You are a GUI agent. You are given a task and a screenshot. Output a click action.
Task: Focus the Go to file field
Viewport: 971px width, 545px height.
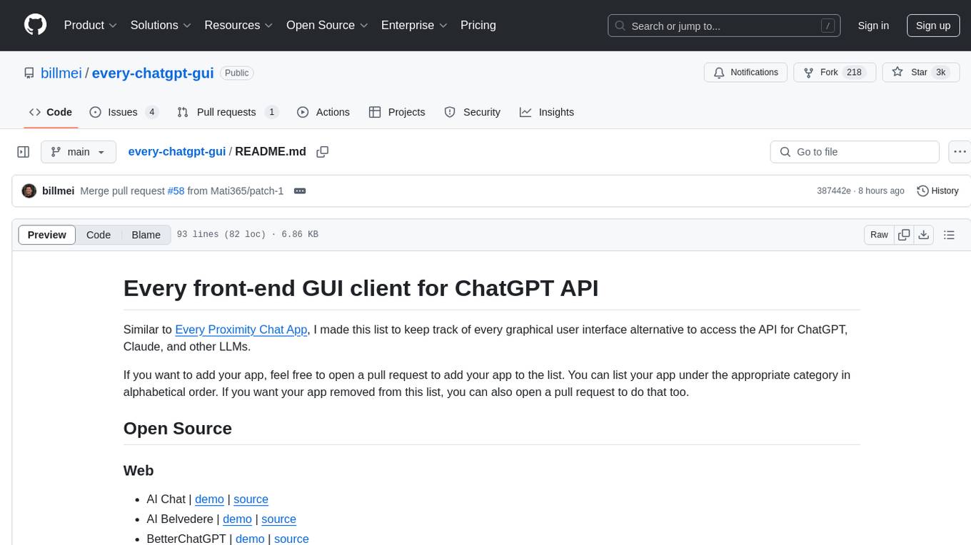(x=855, y=152)
